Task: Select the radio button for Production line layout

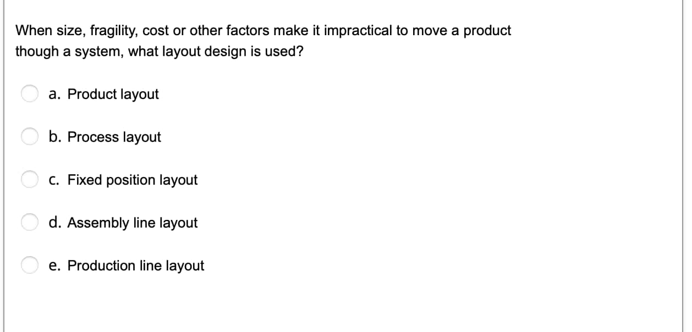Action: click(x=30, y=265)
